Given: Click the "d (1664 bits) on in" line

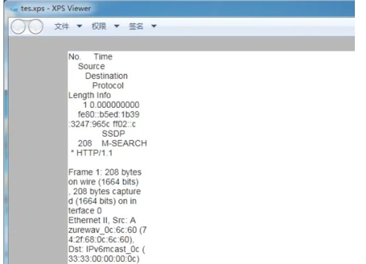Looking at the screenshot, I should (102, 201).
